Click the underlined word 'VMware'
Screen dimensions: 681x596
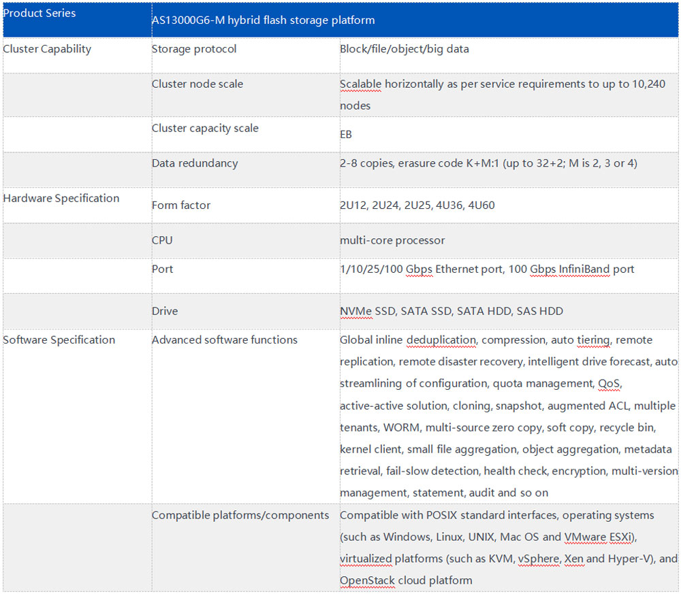click(x=585, y=537)
